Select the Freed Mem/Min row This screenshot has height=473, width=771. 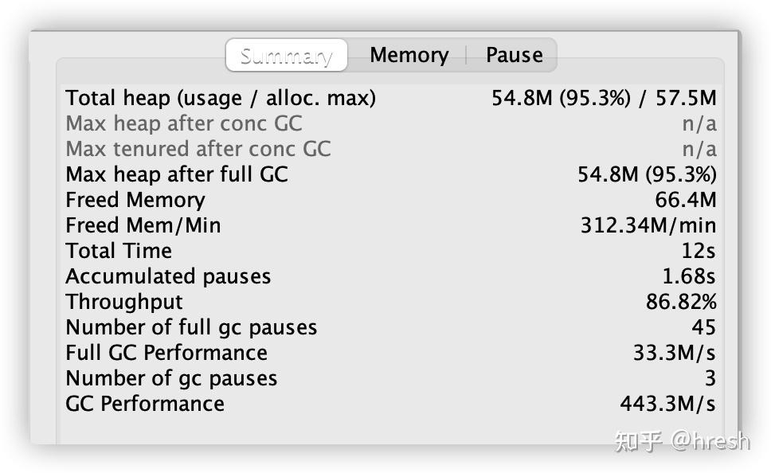point(143,225)
